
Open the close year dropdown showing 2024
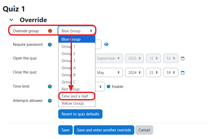134,73
